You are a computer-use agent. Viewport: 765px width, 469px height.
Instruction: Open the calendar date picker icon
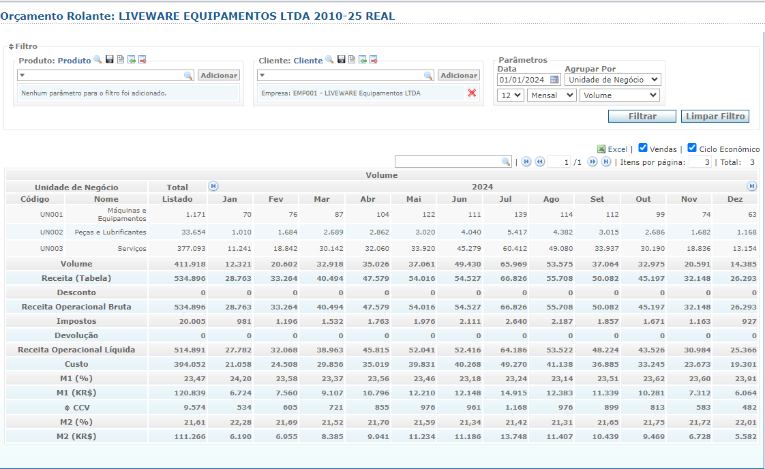click(x=554, y=80)
